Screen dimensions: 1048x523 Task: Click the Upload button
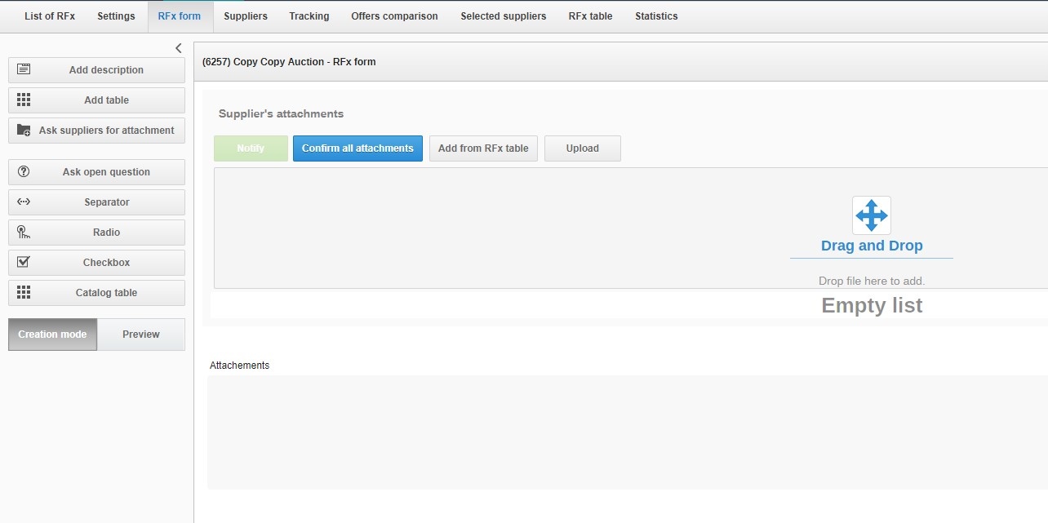click(583, 148)
